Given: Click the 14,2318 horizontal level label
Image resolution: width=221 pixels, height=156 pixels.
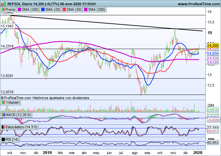Looking at the screenshot, I should coord(7,46).
